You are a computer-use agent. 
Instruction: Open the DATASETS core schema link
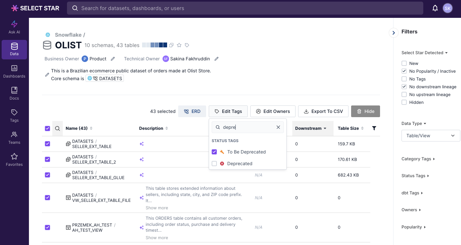(105, 79)
